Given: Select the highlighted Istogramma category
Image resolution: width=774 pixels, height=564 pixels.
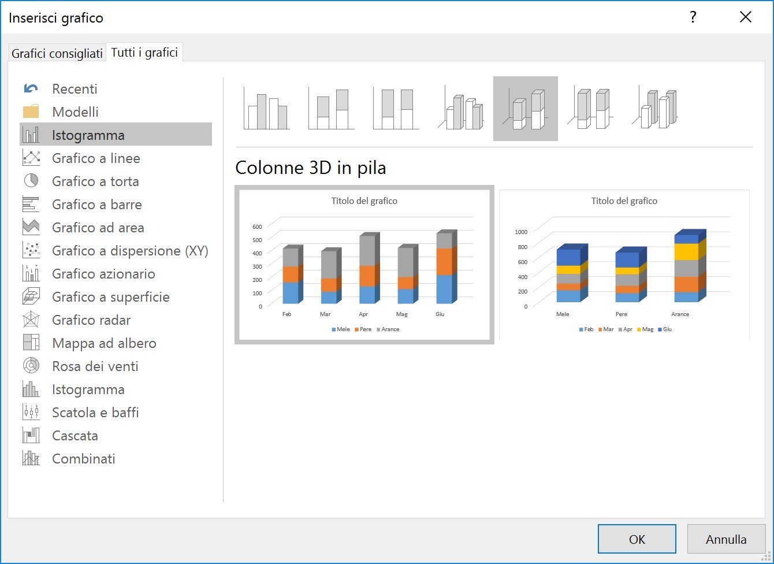Looking at the screenshot, I should 116,135.
